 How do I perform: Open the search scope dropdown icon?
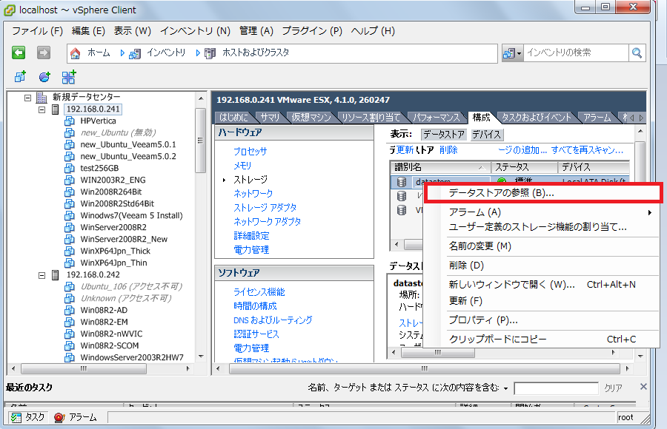[511, 53]
